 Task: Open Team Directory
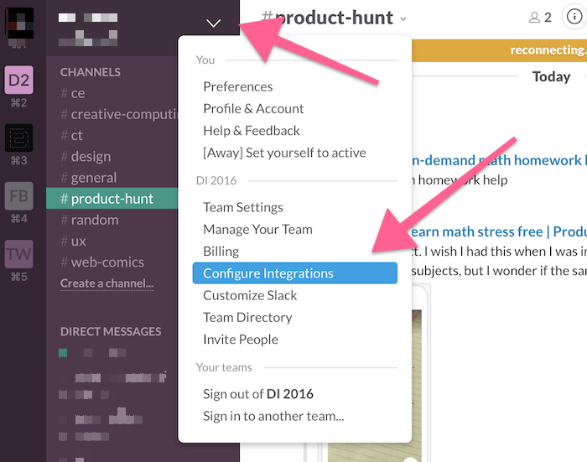click(x=247, y=318)
